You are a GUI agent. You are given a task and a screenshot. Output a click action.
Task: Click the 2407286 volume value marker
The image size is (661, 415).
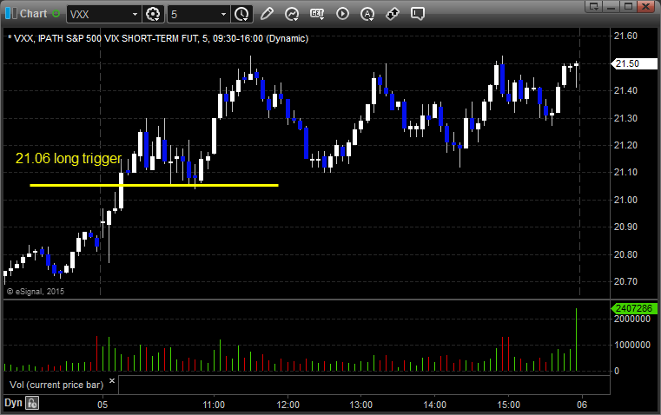(x=633, y=308)
